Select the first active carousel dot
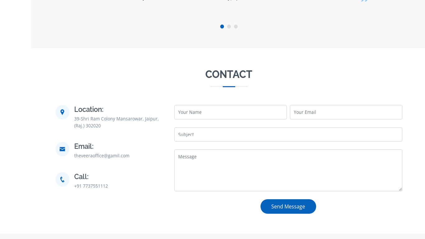 click(222, 26)
